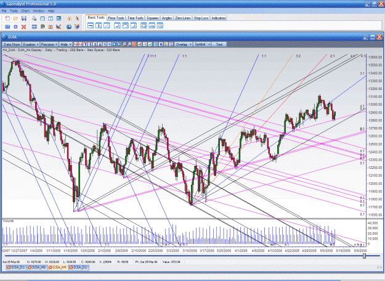This screenshot has width=385, height=281.
Task: Click the padlock icon in the main toolbar
Action: point(69,18)
